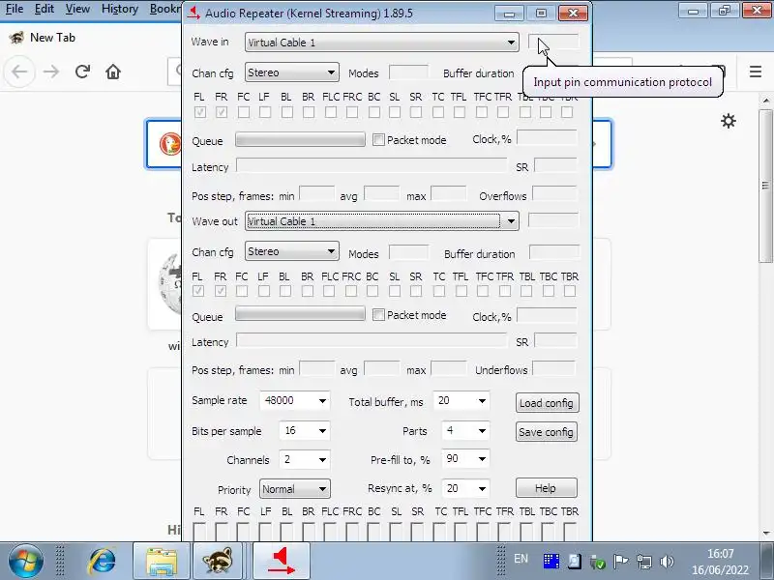Image resolution: width=774 pixels, height=580 pixels.
Task: Expand Wave in Chan cfg Stereo dropdown
Action: point(292,72)
